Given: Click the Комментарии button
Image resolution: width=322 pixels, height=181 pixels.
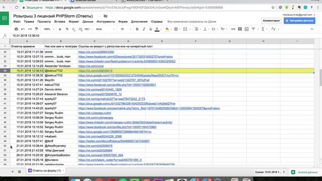Looking at the screenshot, I should [x=271, y=21].
